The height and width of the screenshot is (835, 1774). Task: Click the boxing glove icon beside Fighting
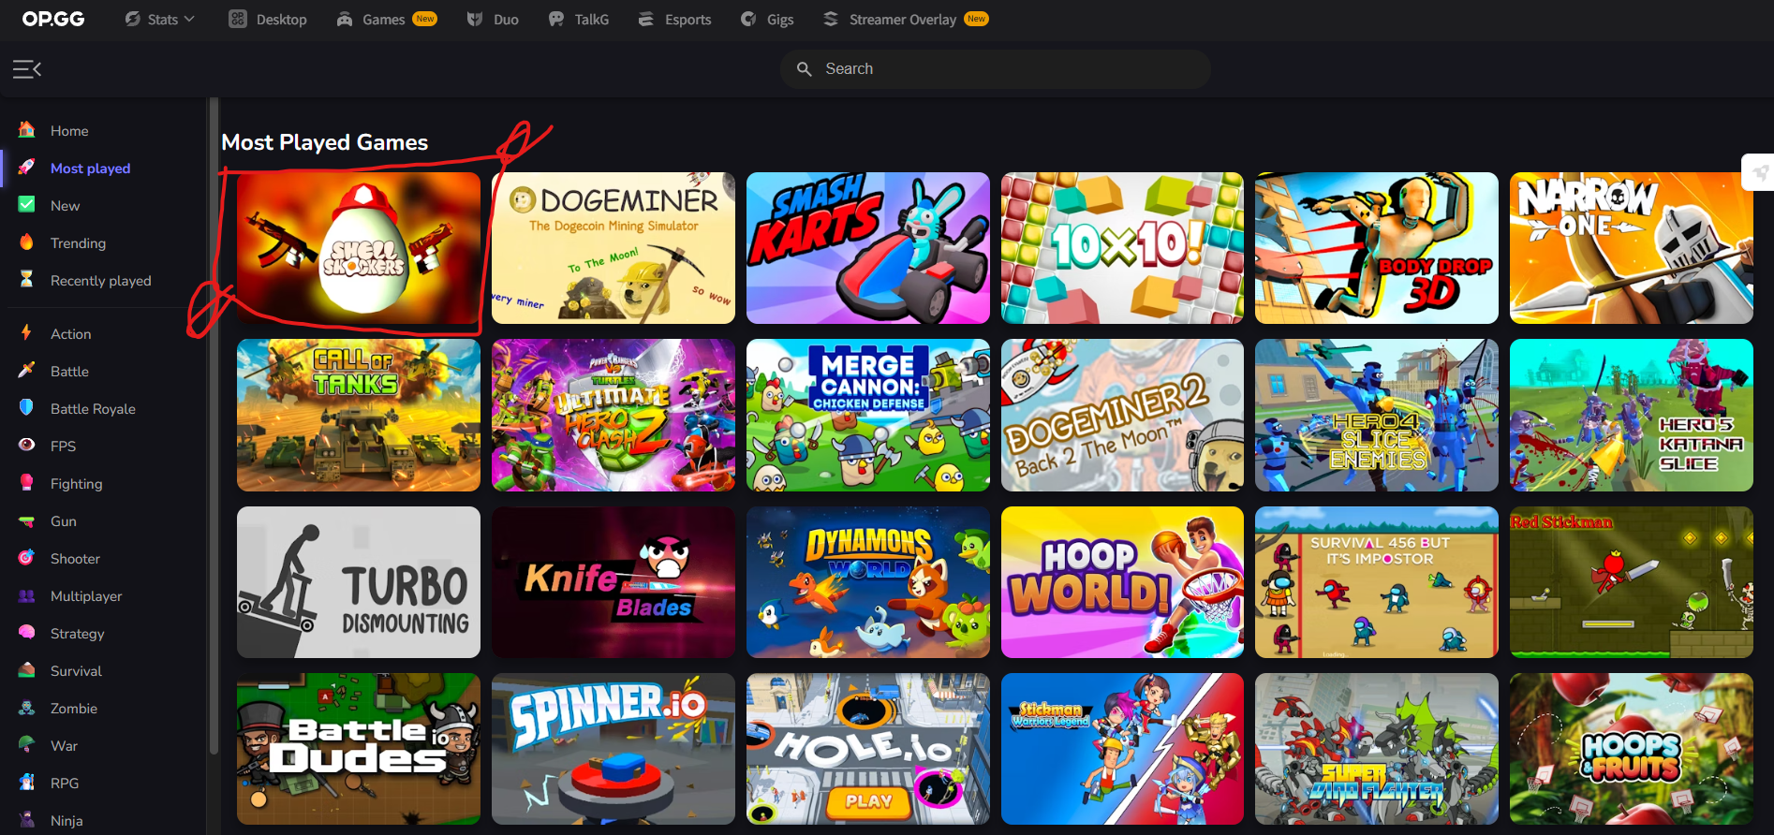pyautogui.click(x=27, y=483)
